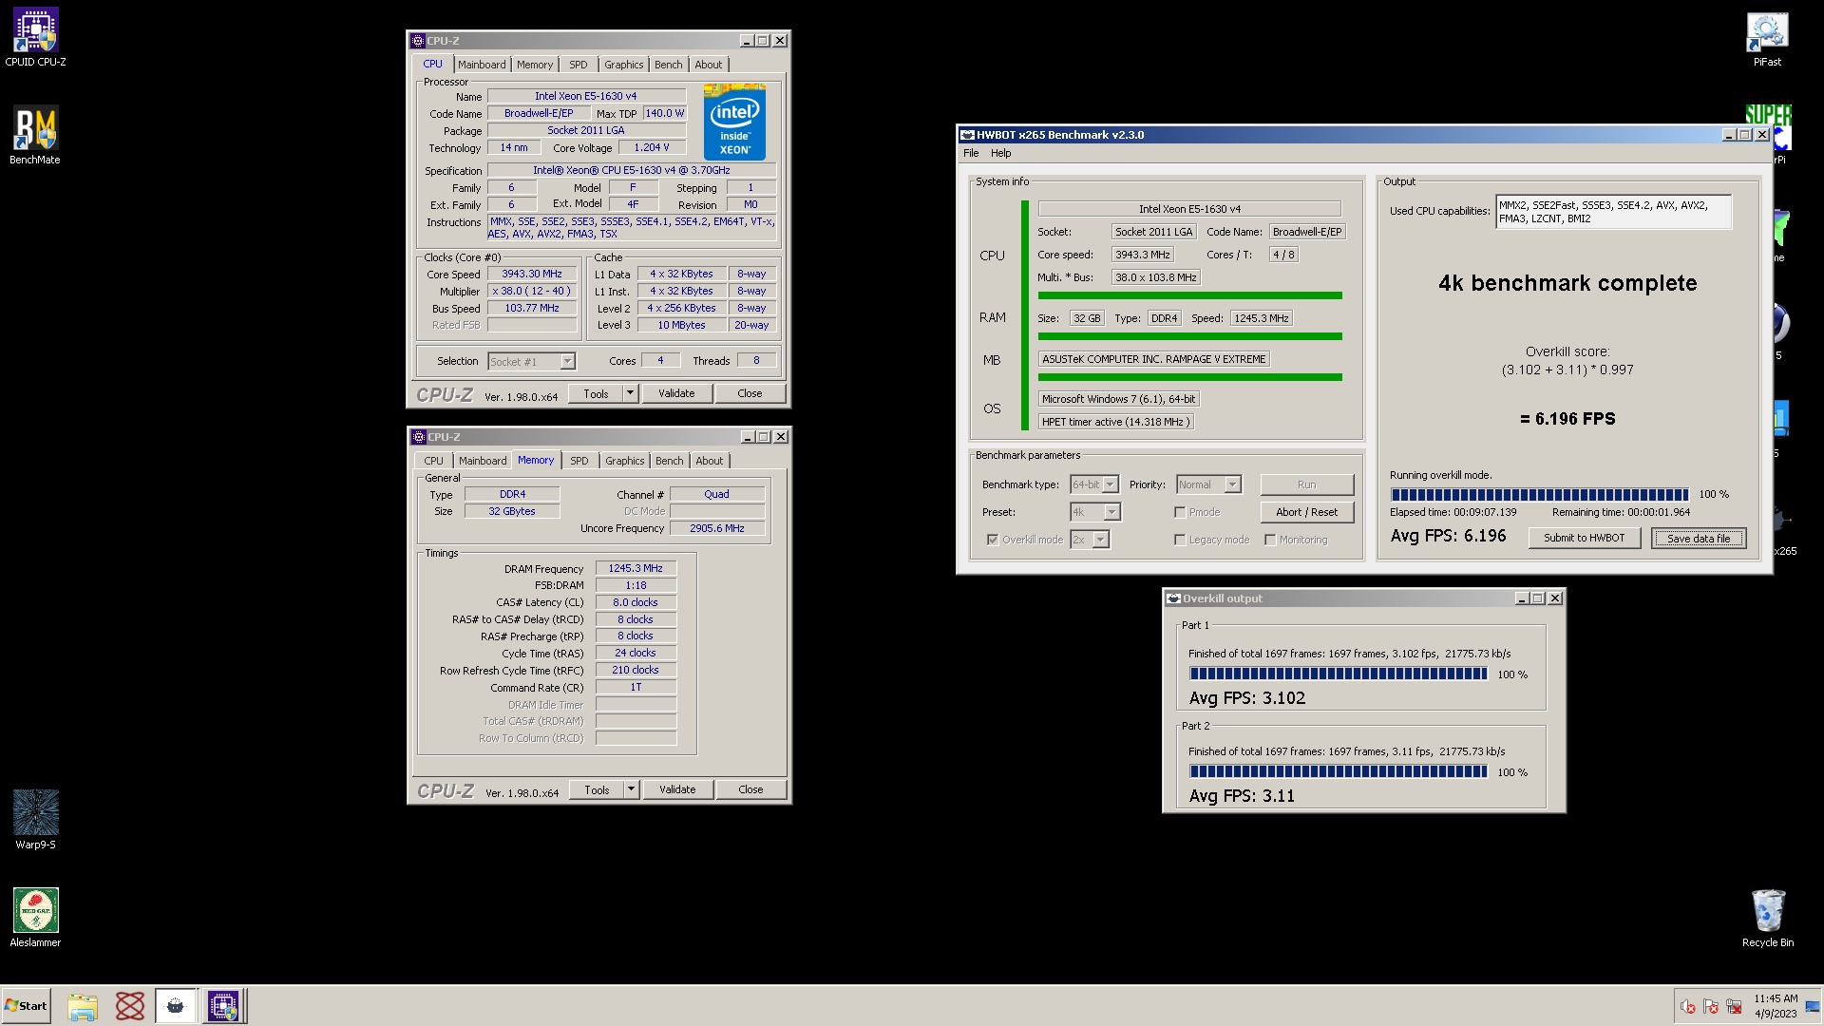Click the Abort / Reset button
Screen dimensions: 1824x1026
click(1306, 512)
